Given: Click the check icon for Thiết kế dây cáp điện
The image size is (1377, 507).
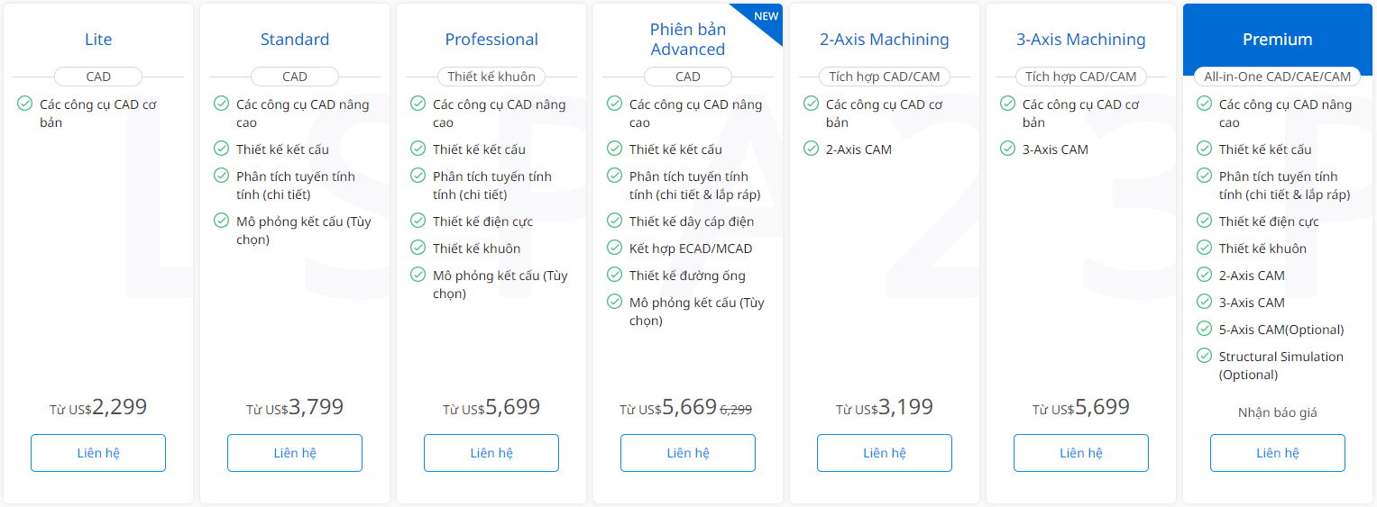Looking at the screenshot, I should (614, 221).
